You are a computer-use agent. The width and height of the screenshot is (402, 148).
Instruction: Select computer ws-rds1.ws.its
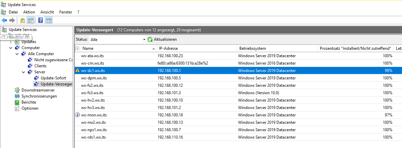tap(93, 137)
